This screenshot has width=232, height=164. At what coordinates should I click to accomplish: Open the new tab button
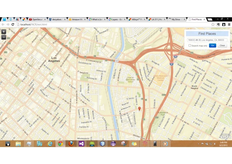coord(210,19)
